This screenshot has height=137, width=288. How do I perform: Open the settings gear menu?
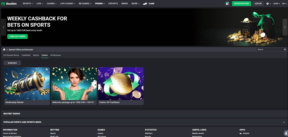tap(268, 3)
